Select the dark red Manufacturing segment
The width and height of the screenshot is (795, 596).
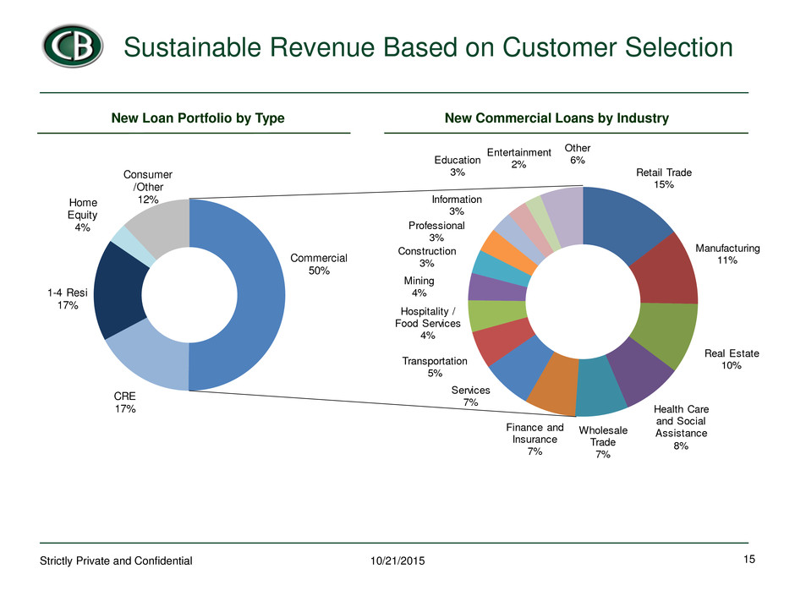click(x=668, y=274)
